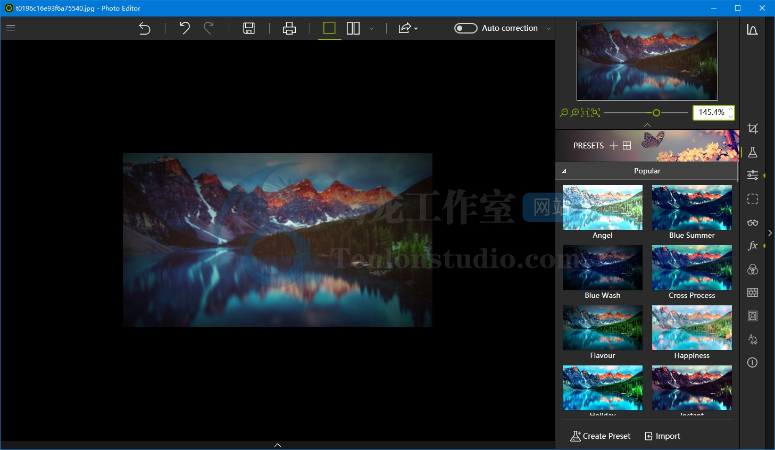Click the Import presets button

coord(663,436)
